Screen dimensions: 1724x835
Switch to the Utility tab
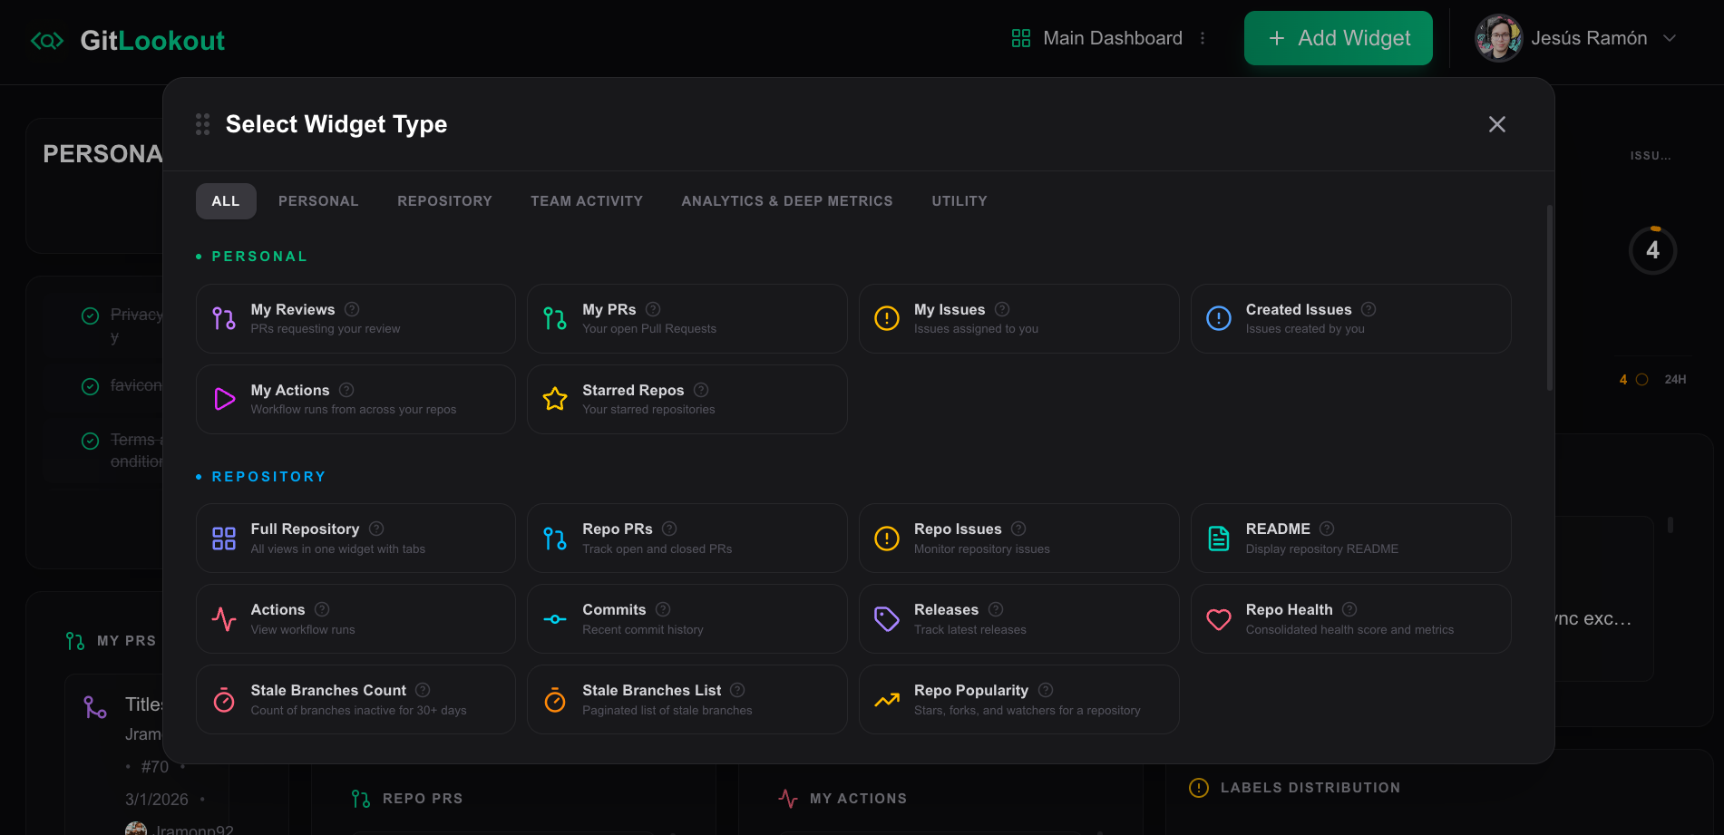[x=959, y=201]
